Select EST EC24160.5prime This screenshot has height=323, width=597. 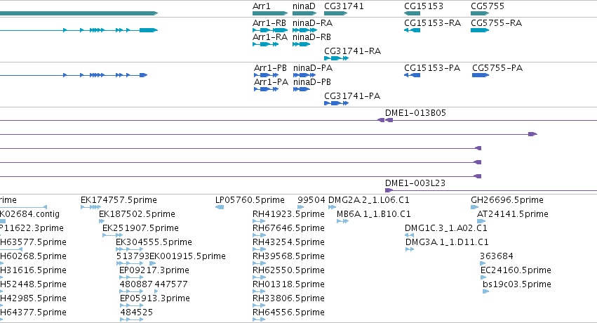(x=516, y=270)
